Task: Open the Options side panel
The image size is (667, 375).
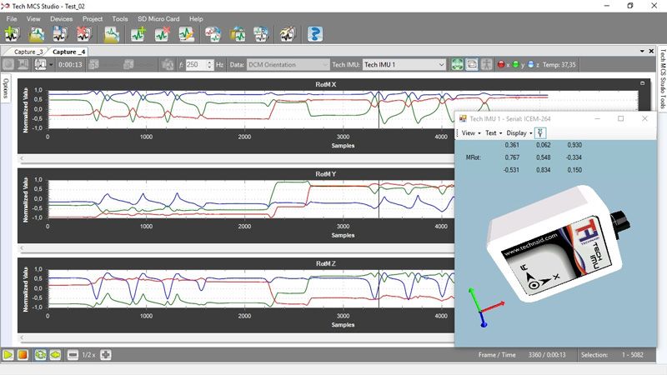Action: point(5,88)
